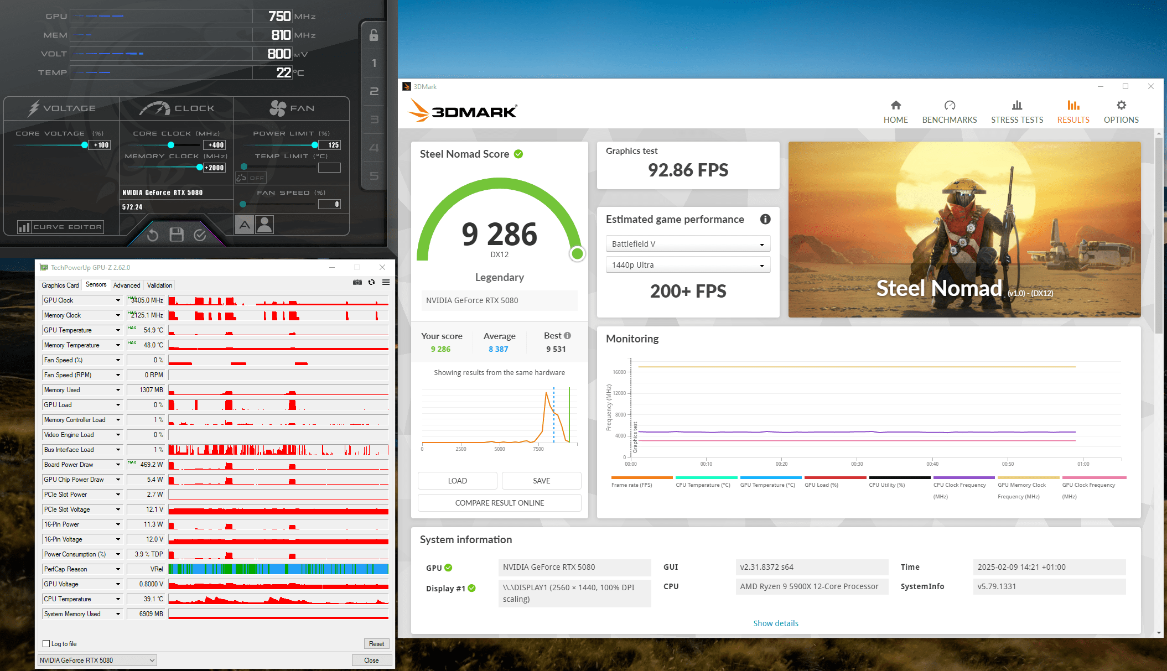Switch to the GPU-Z Validation tab
The width and height of the screenshot is (1167, 671).
(x=160, y=285)
